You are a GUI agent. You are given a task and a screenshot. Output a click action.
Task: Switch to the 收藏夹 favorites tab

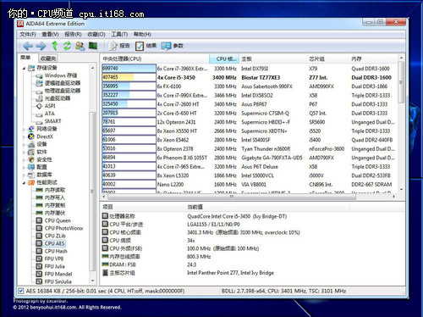tap(48, 58)
